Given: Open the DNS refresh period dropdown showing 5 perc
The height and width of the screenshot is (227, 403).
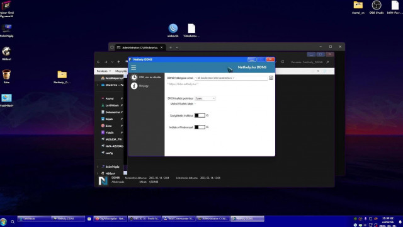Looking at the screenshot, I should [x=205, y=98].
